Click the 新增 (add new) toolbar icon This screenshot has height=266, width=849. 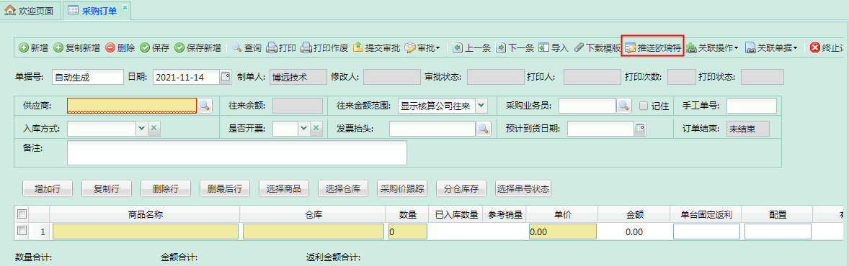point(24,47)
